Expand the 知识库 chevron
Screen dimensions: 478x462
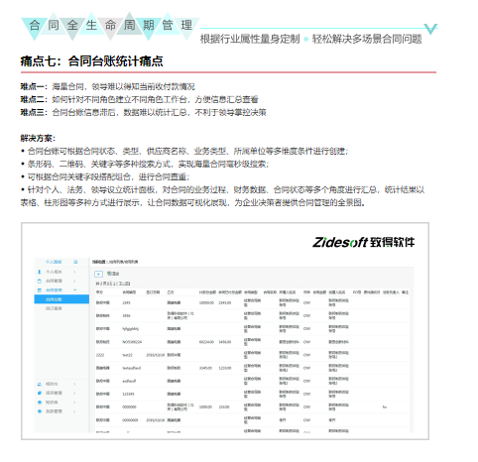[74, 403]
